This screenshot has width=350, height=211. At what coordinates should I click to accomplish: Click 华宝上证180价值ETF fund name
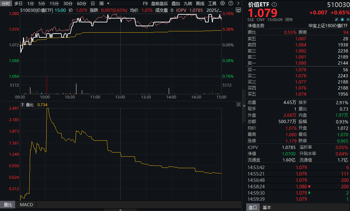coord(328,26)
